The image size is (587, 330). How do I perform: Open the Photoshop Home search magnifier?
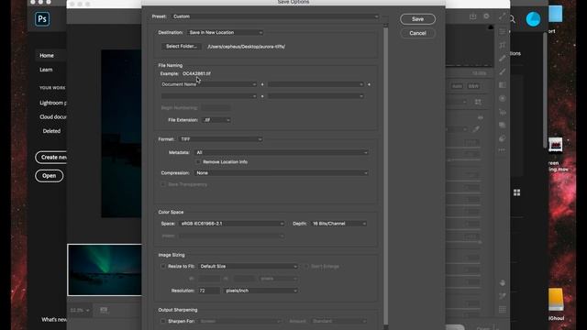(x=512, y=19)
